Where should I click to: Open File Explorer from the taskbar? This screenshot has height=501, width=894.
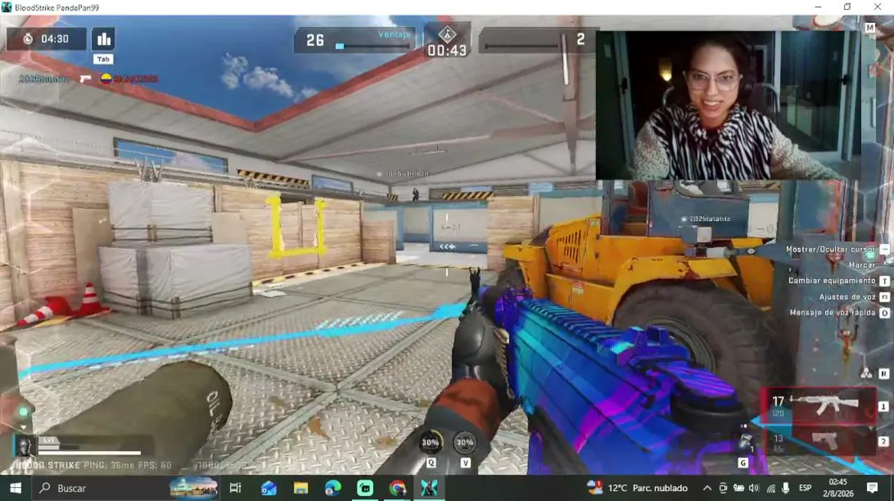point(301,488)
